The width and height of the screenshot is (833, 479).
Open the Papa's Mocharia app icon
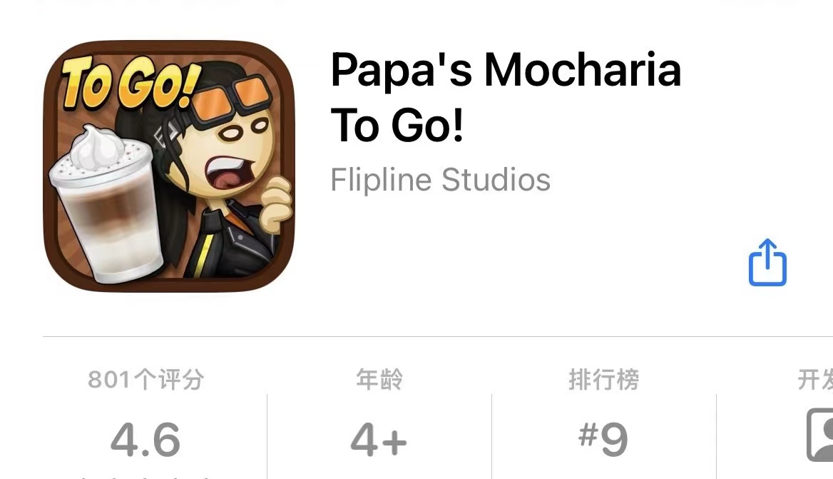click(x=169, y=166)
